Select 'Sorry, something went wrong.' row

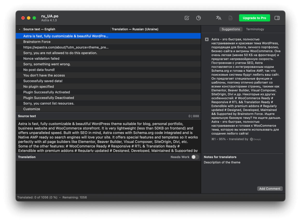[x=108, y=64]
